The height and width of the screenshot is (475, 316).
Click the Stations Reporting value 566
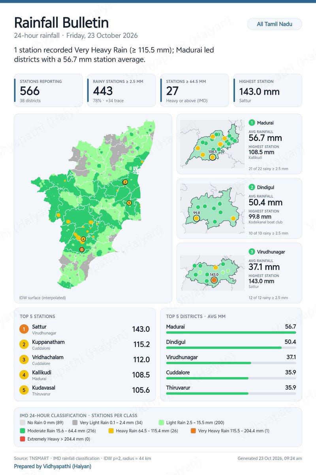pyautogui.click(x=30, y=91)
